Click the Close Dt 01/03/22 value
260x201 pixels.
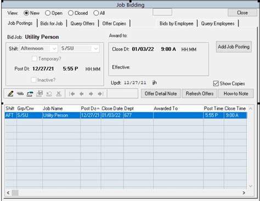143,49
